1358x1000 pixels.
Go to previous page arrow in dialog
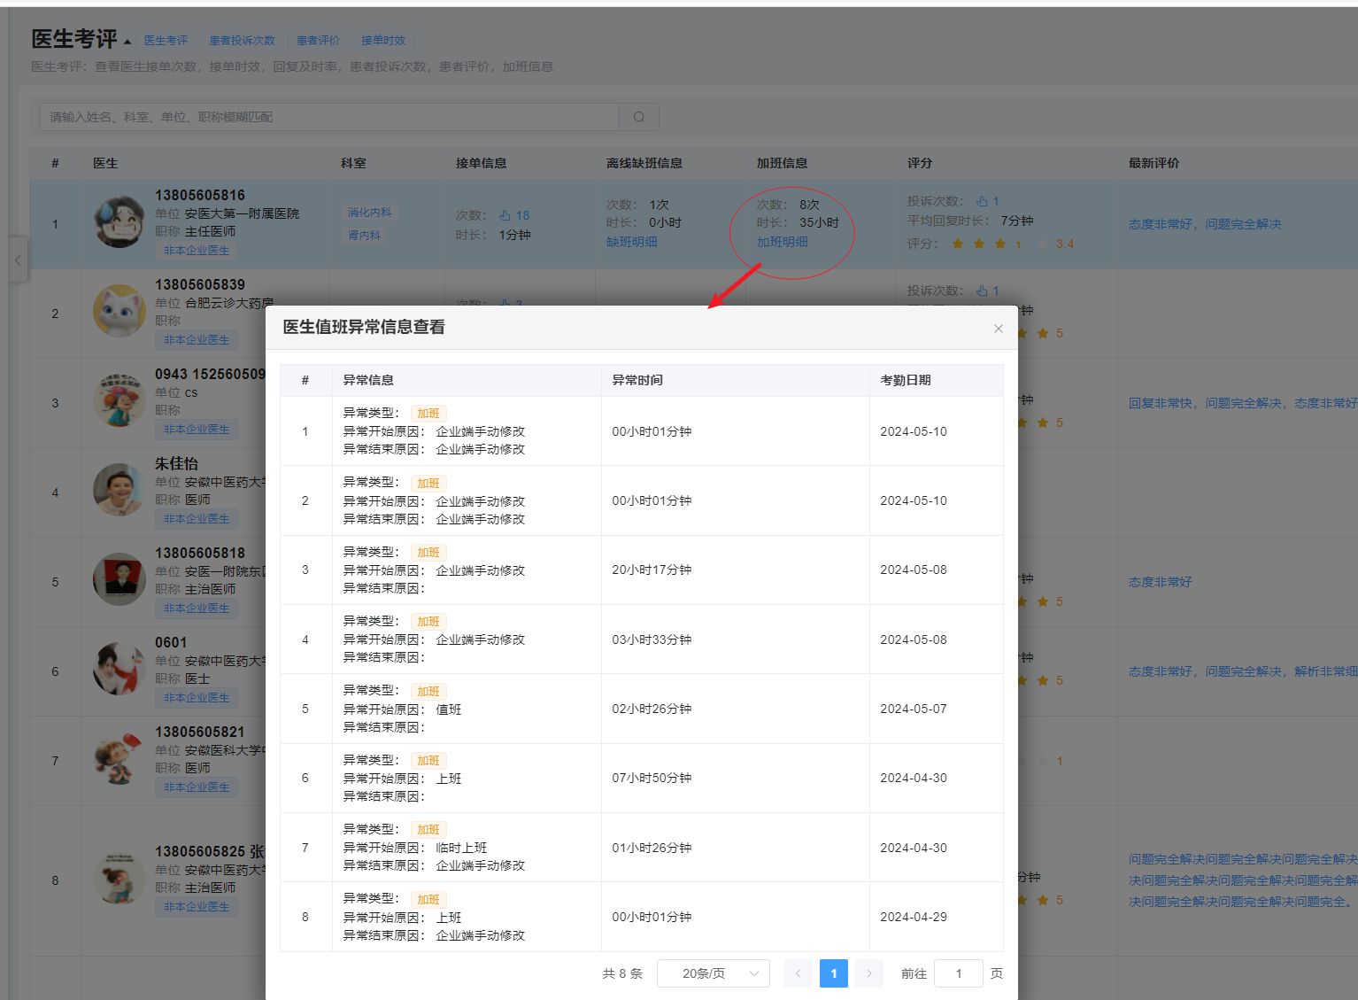coord(798,973)
